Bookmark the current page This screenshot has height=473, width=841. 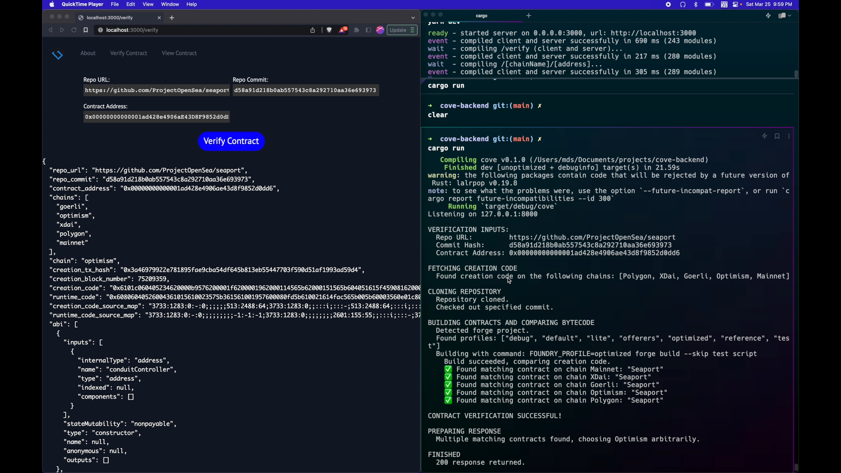pos(86,30)
